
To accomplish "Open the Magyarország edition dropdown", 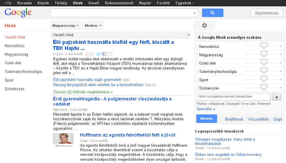I will point(65,26).
